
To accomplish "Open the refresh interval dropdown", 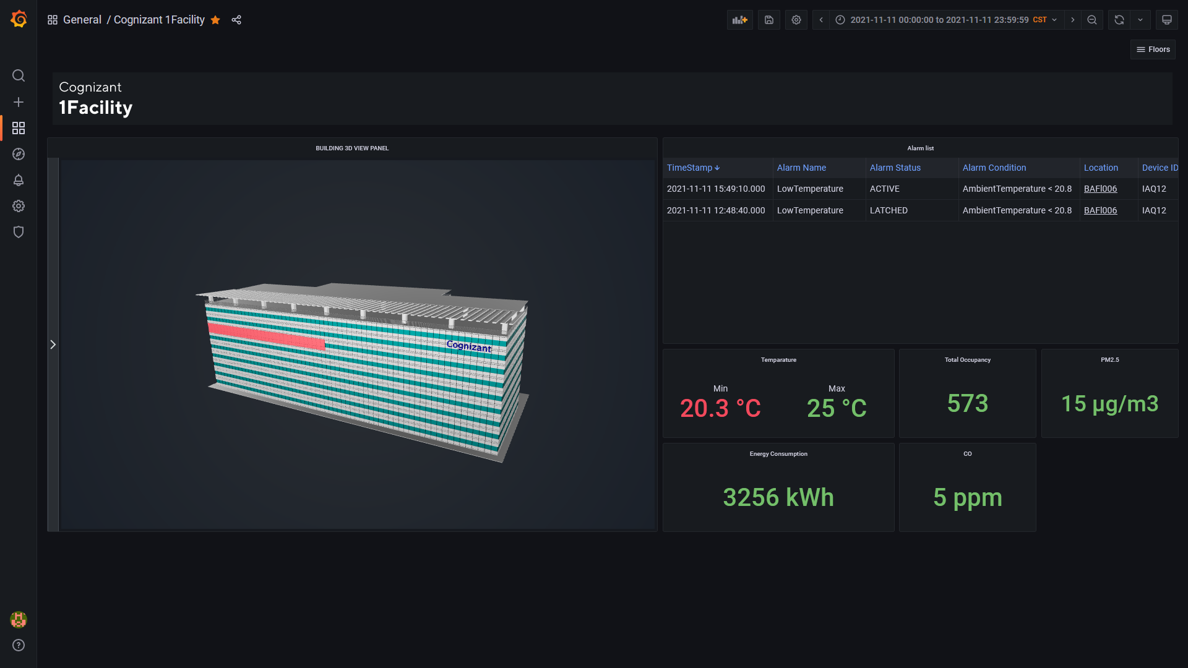I will [x=1140, y=20].
